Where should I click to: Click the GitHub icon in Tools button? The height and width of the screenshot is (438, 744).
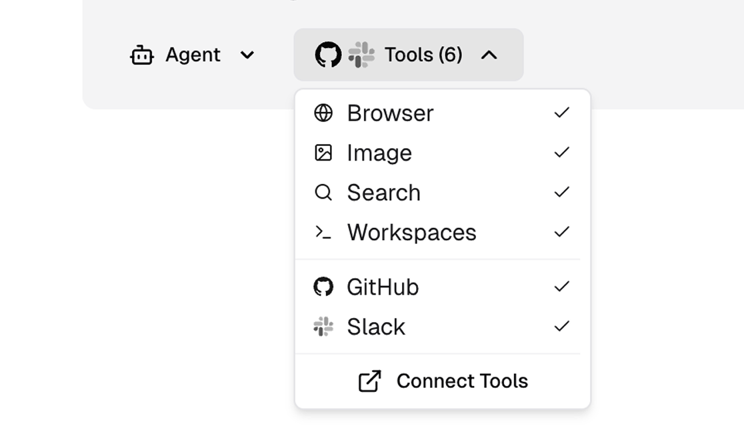(x=329, y=55)
